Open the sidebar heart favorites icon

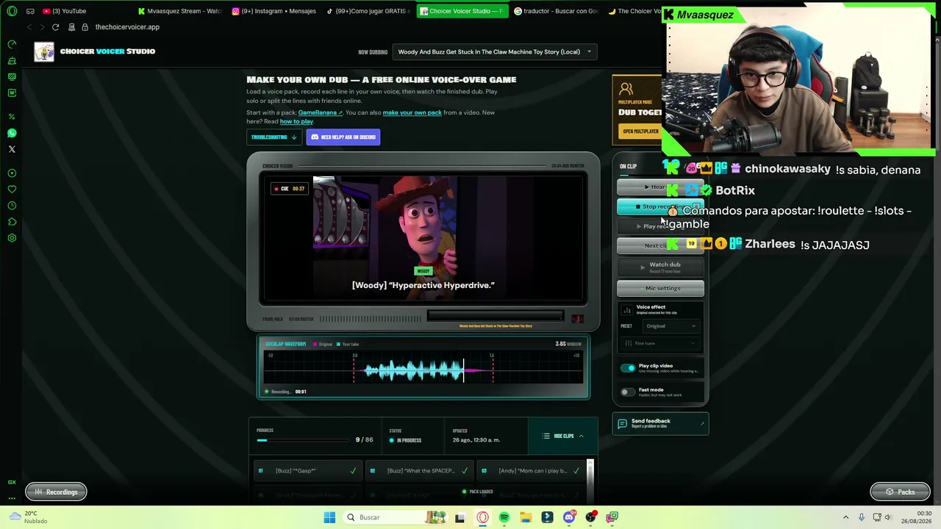[x=12, y=190]
